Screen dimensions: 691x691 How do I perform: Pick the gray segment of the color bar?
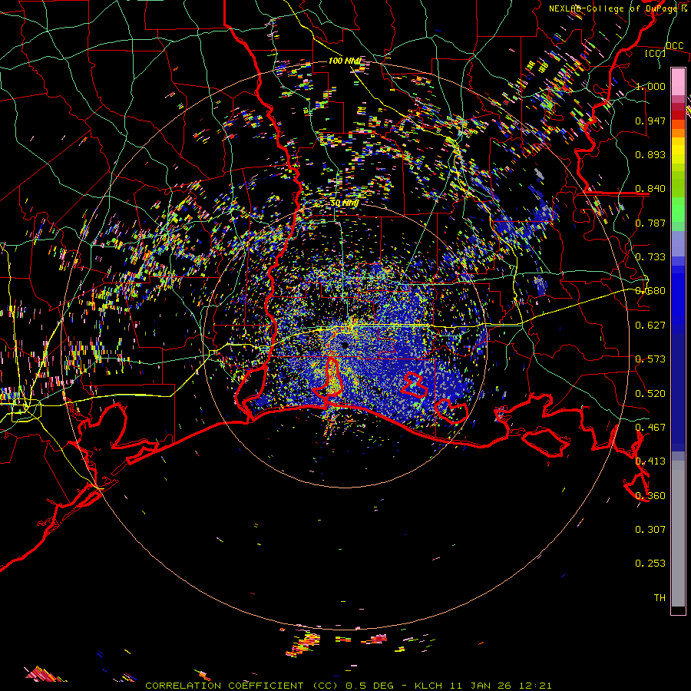(x=678, y=534)
